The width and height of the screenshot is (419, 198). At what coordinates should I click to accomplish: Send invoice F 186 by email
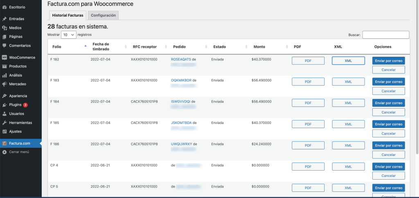(x=389, y=145)
